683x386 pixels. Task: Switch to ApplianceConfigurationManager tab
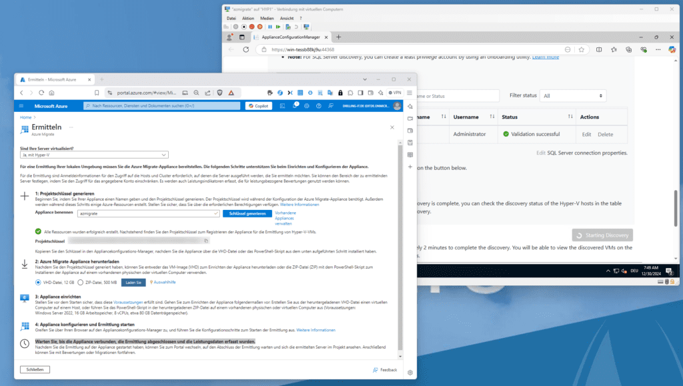291,37
